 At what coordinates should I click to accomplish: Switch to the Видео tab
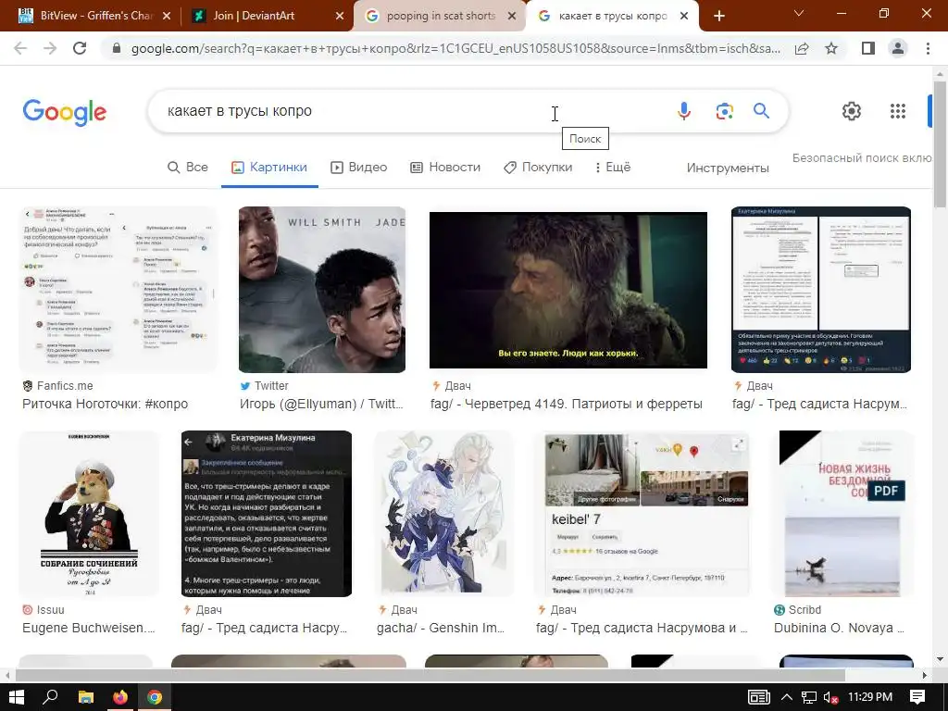click(359, 168)
